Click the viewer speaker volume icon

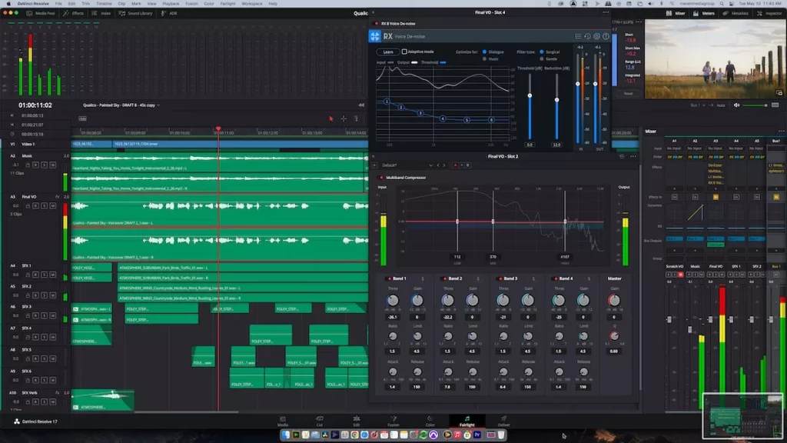pyautogui.click(x=736, y=105)
